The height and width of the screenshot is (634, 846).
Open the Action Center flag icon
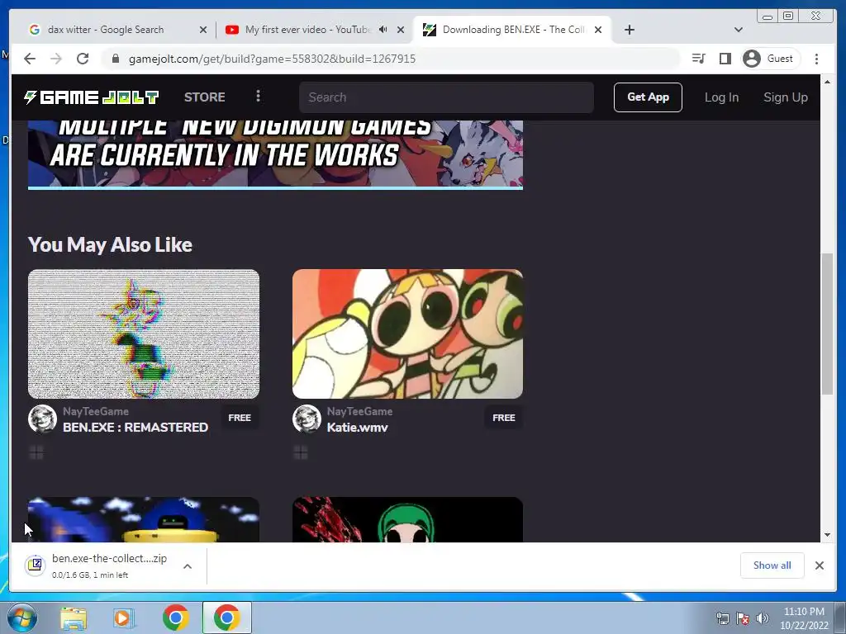pyautogui.click(x=743, y=618)
